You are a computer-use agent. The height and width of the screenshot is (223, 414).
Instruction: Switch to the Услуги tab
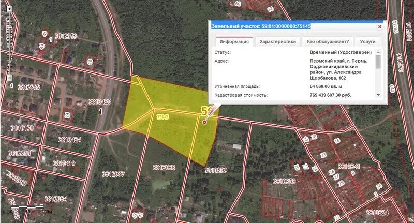367,42
